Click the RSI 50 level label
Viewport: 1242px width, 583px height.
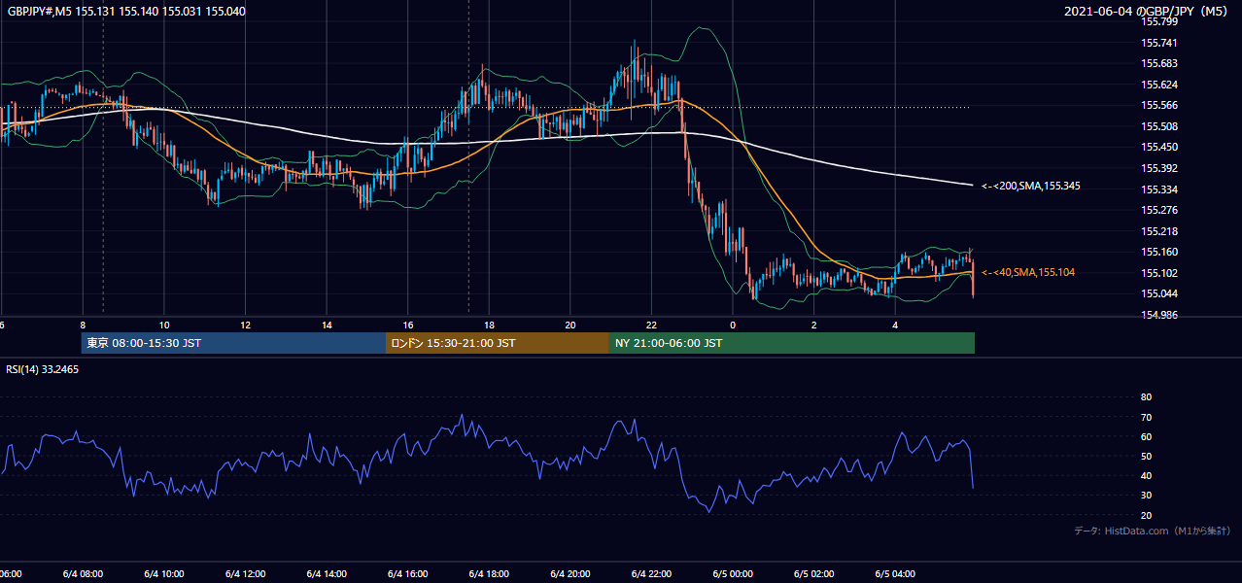1146,457
